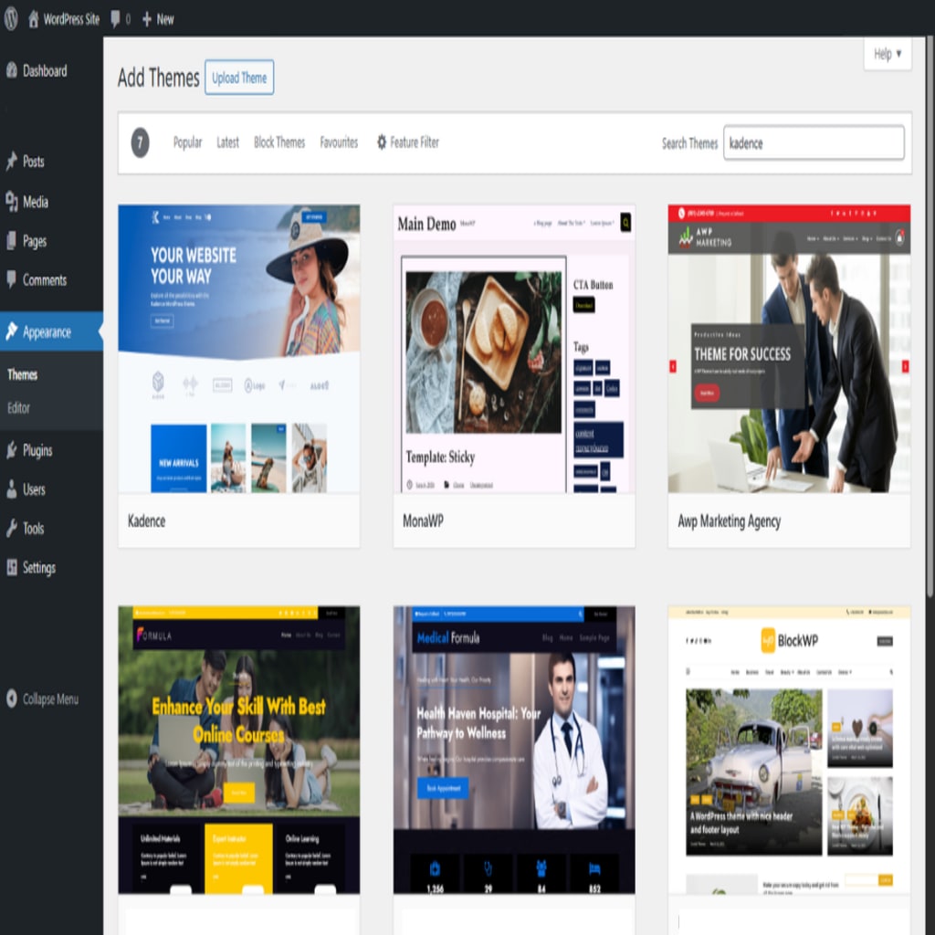The image size is (935, 935).
Task: Click the WordPress Site link
Action: pyautogui.click(x=71, y=19)
